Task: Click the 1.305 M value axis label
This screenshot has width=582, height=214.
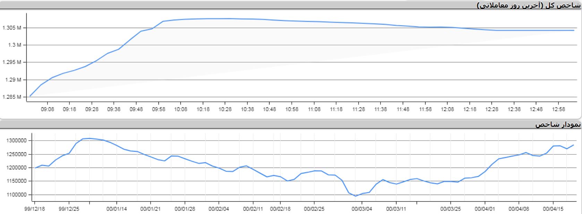Action: pyautogui.click(x=12, y=28)
